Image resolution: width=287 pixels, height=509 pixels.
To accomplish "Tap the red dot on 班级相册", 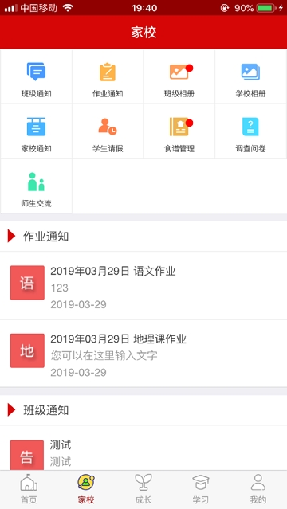I will (x=190, y=68).
